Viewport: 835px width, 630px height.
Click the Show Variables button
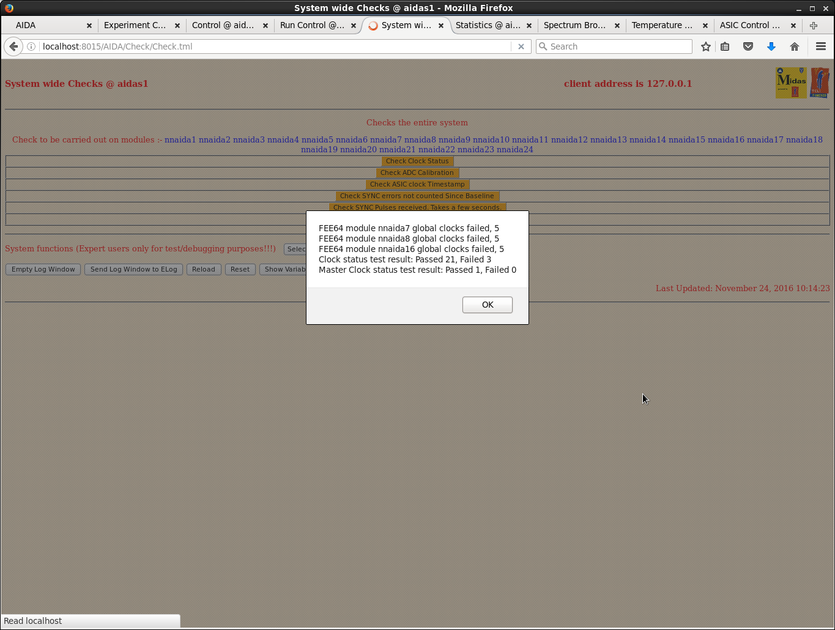pyautogui.click(x=283, y=269)
